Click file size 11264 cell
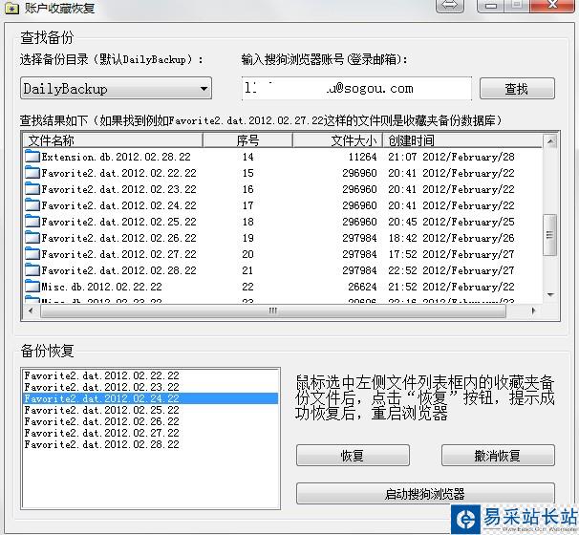The image size is (579, 535). 363,157
